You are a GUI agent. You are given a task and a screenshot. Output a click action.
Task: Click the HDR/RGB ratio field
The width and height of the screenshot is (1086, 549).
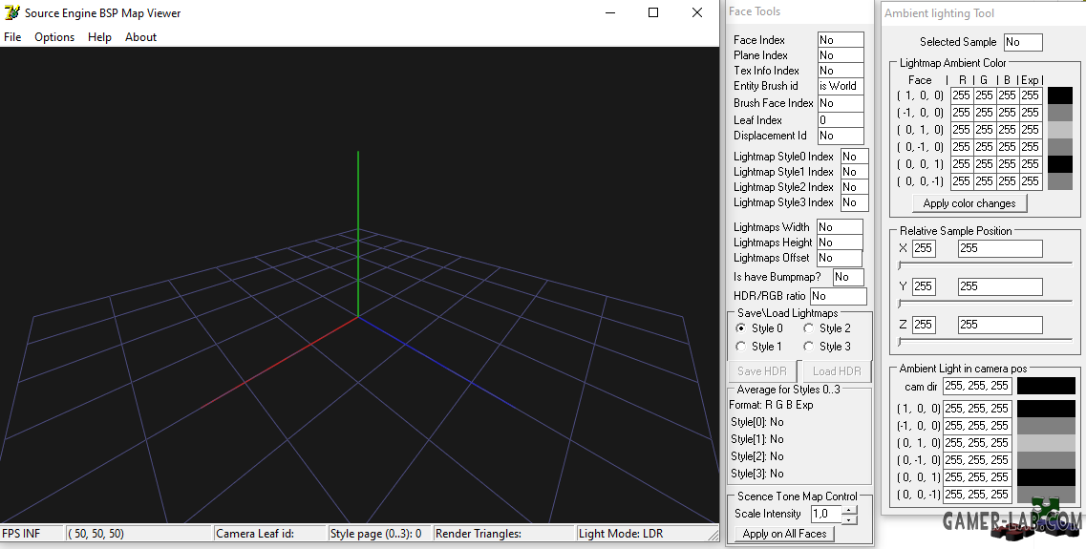point(839,296)
